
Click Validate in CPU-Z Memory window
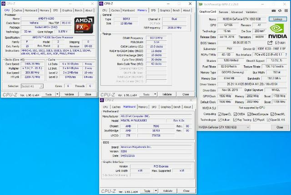[167, 94]
